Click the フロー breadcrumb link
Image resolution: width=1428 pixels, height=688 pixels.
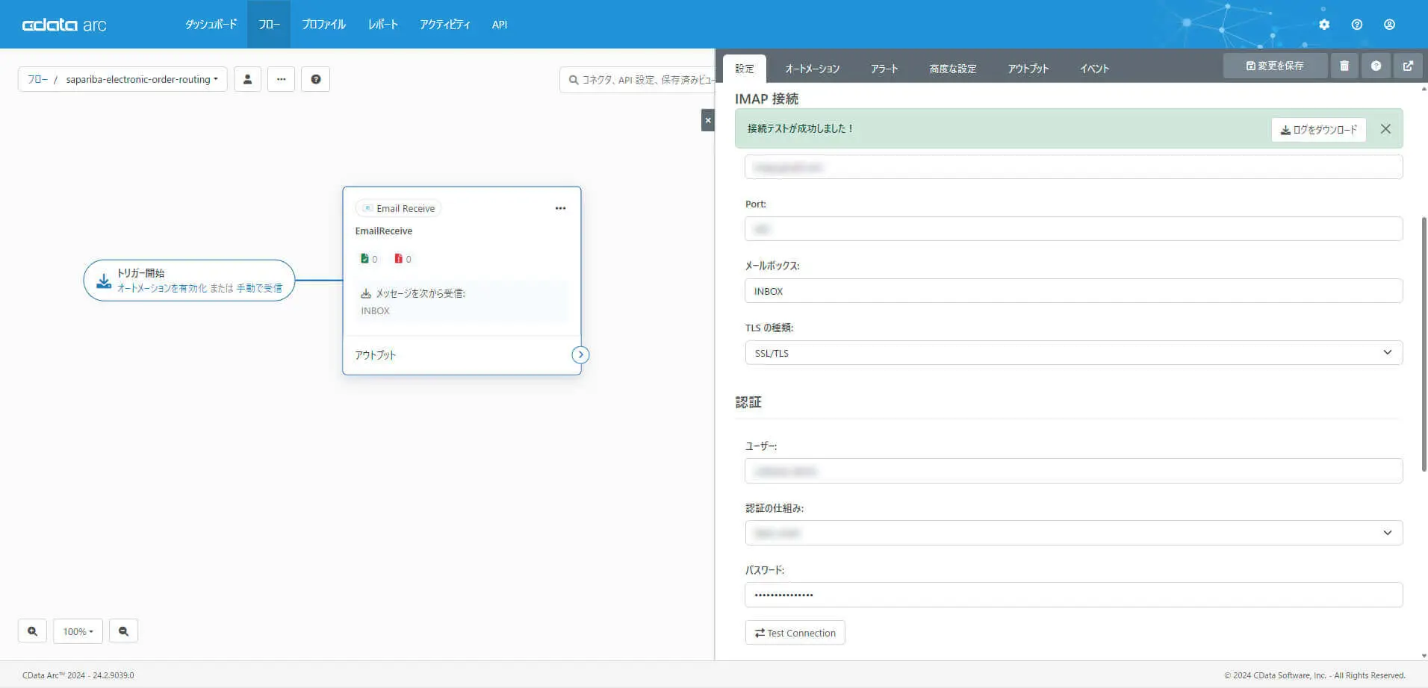(x=37, y=79)
